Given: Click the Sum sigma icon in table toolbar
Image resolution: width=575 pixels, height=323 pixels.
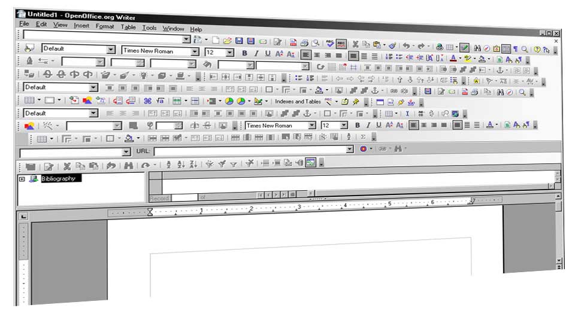Looking at the screenshot, I should [x=363, y=136].
